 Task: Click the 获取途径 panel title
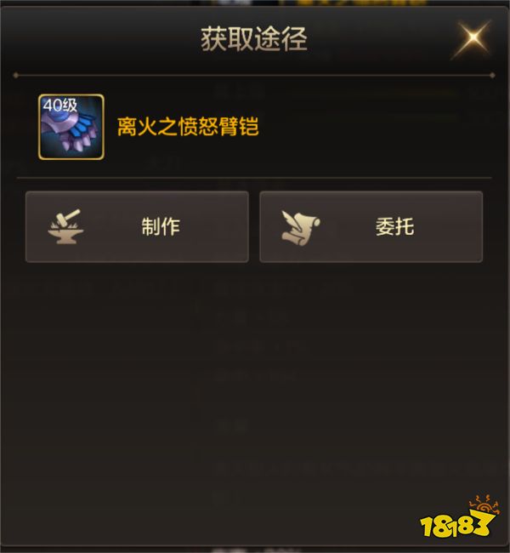pos(254,39)
